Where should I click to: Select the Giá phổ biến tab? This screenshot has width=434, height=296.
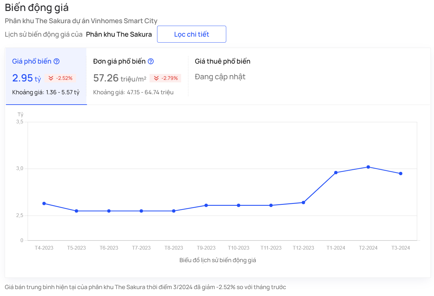tap(46, 76)
